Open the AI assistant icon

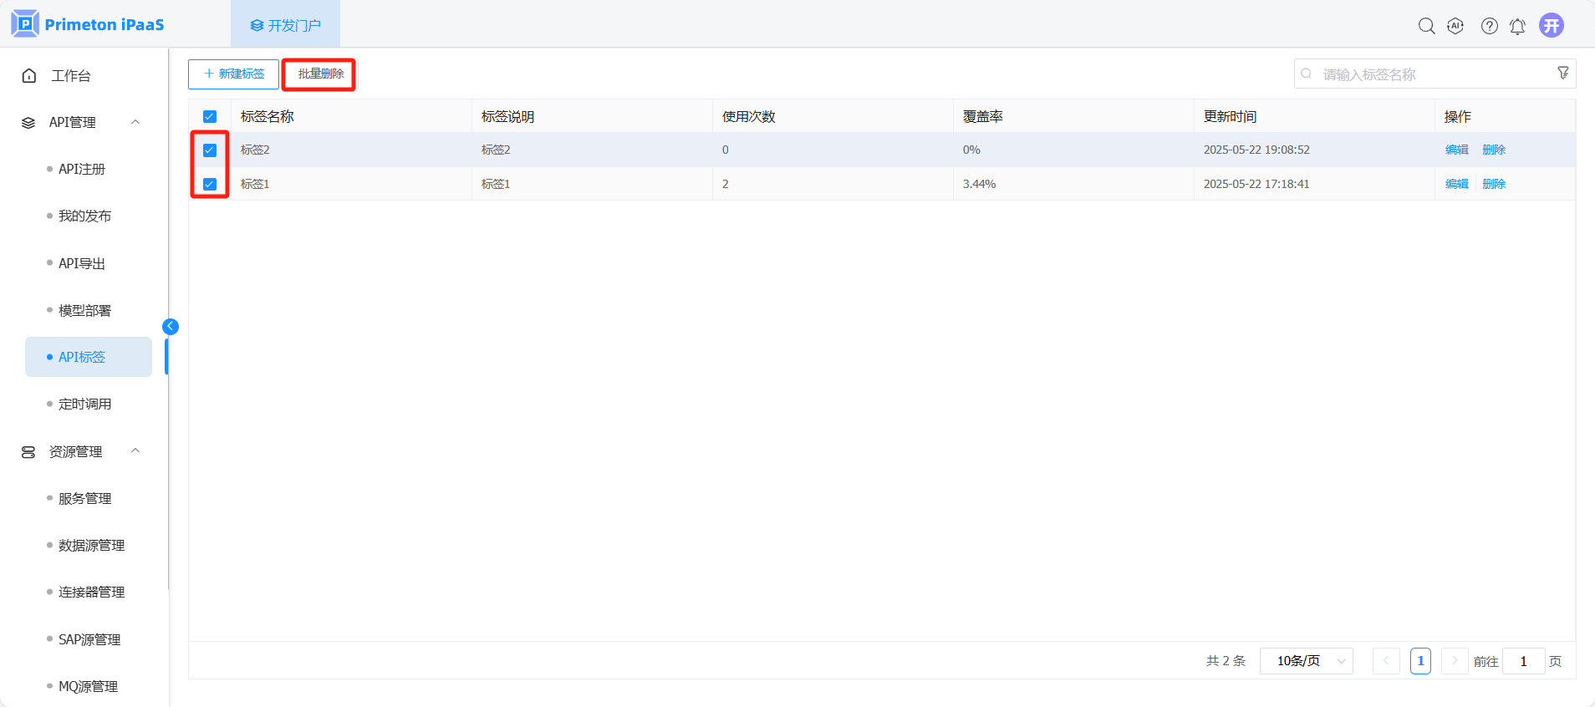(x=1455, y=26)
